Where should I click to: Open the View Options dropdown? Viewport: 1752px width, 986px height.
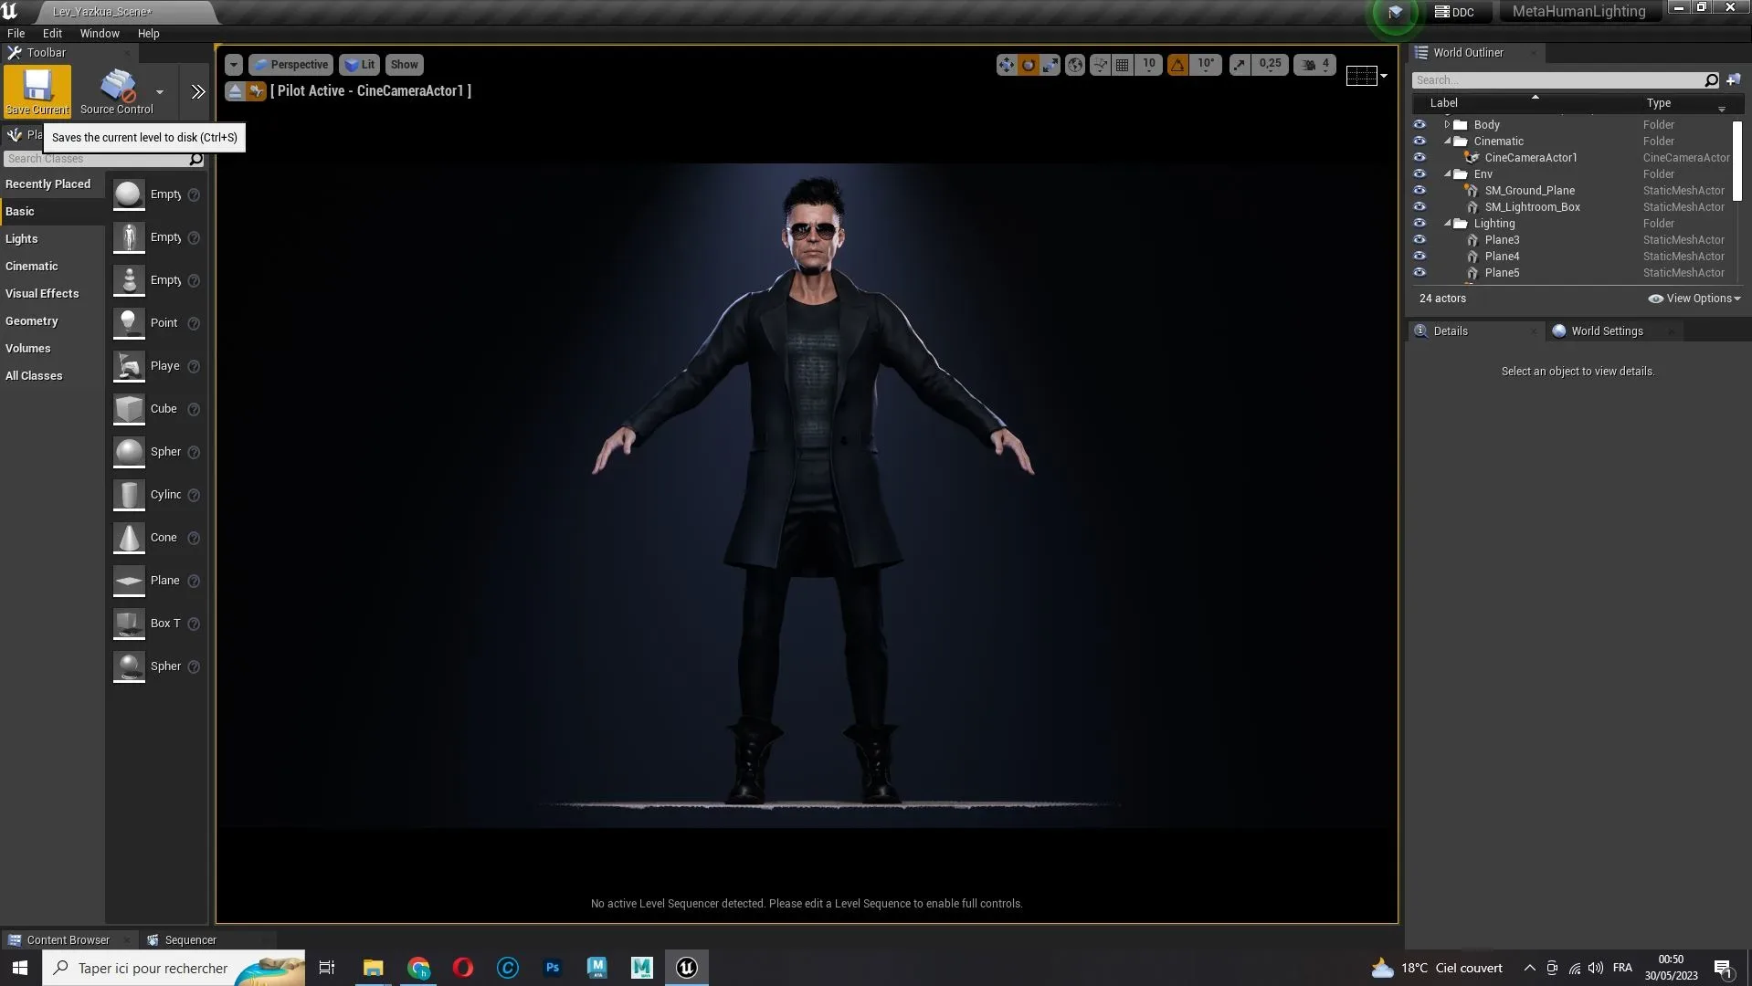[1694, 299]
